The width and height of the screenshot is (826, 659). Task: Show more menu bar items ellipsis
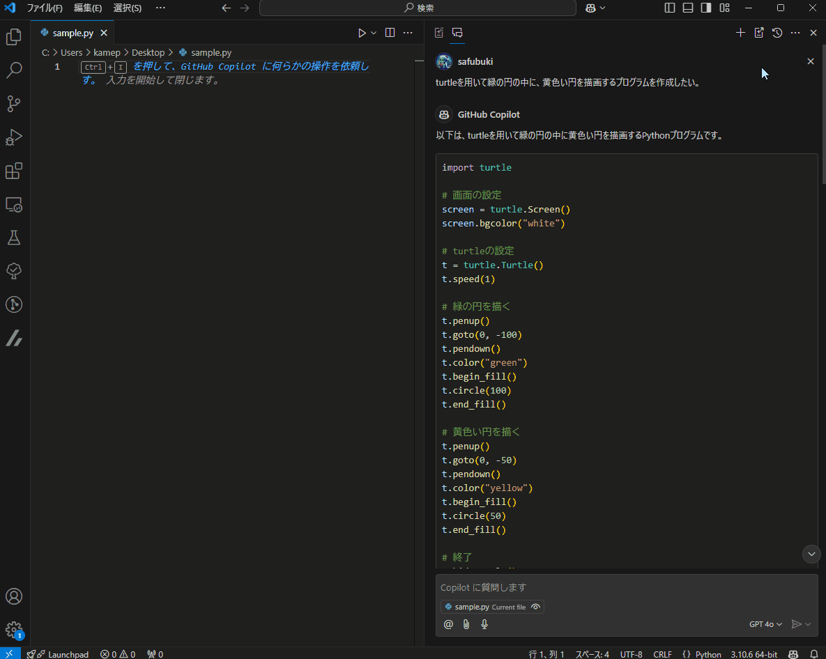click(x=161, y=8)
